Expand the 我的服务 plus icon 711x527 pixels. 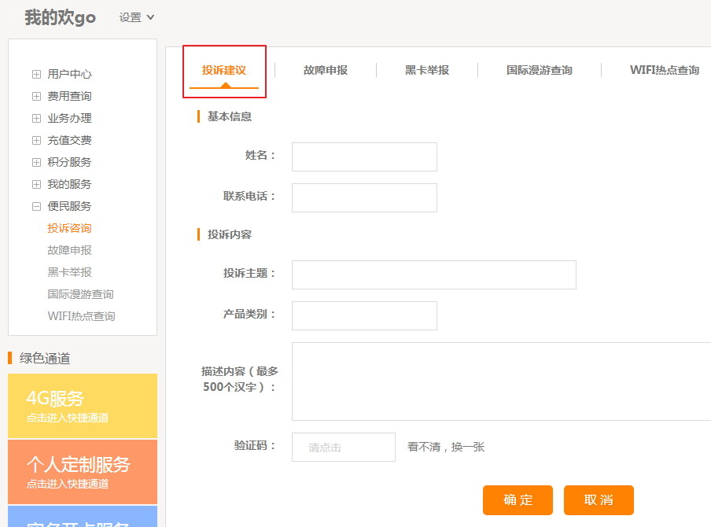coord(36,184)
